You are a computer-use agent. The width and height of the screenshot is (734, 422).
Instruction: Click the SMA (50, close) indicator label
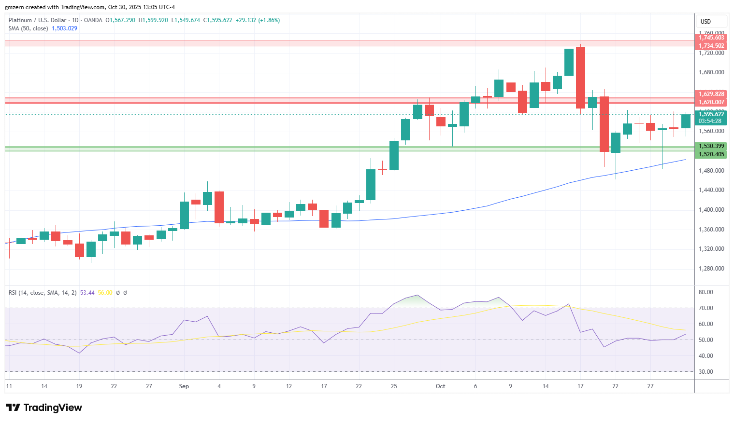point(29,28)
